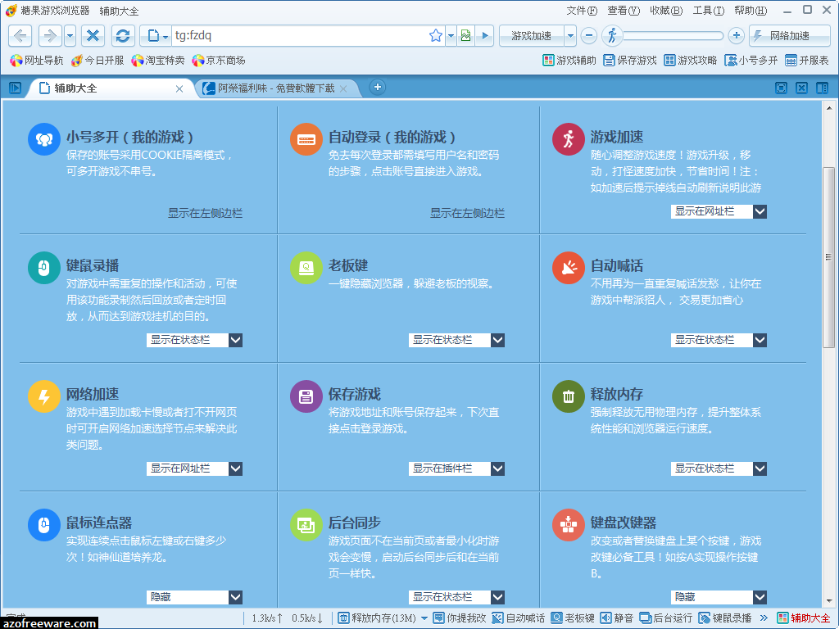Click the fullscreen icon at tab bar right

[781, 88]
